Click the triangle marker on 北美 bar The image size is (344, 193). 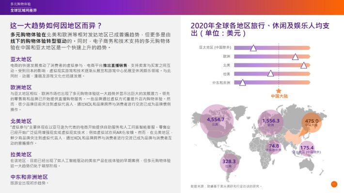[304, 65]
